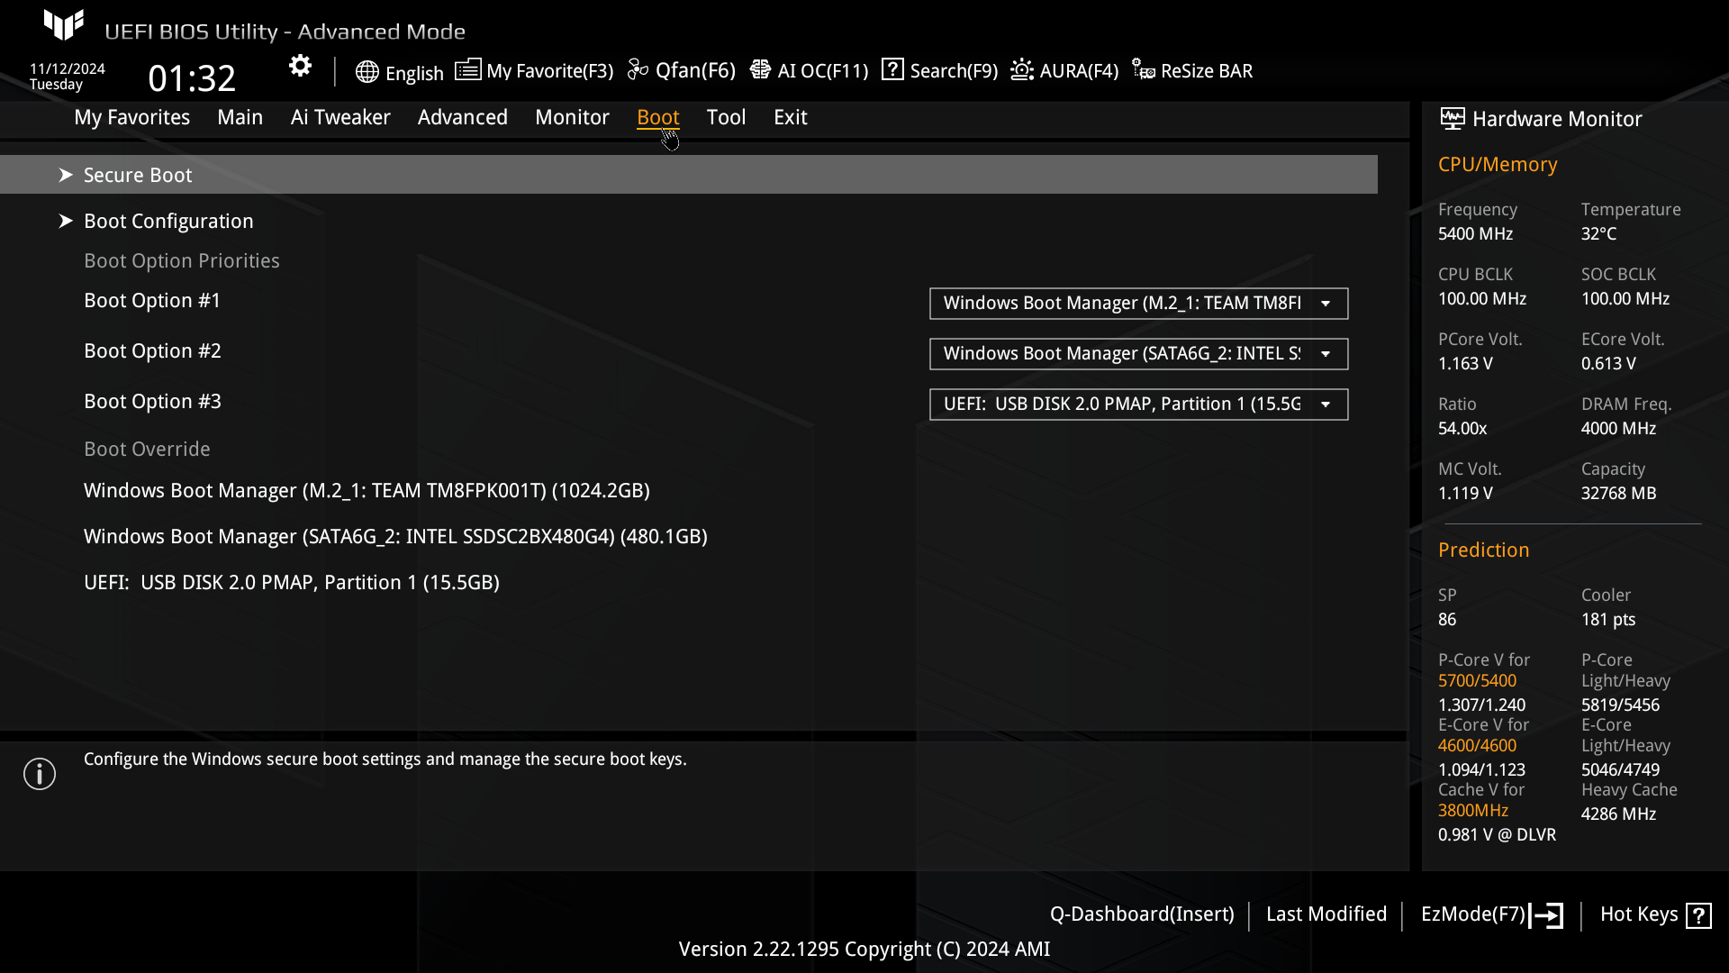Open Boot Option #2 dropdown
Image resolution: width=1729 pixels, height=973 pixels.
(x=1138, y=354)
